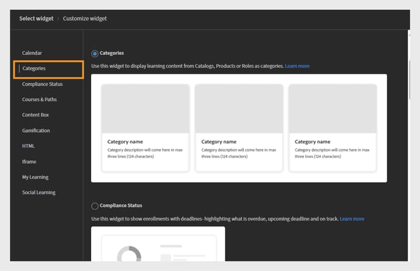Select HTML widget in the sidebar
Screen dimensions: 420x271
tap(28, 146)
